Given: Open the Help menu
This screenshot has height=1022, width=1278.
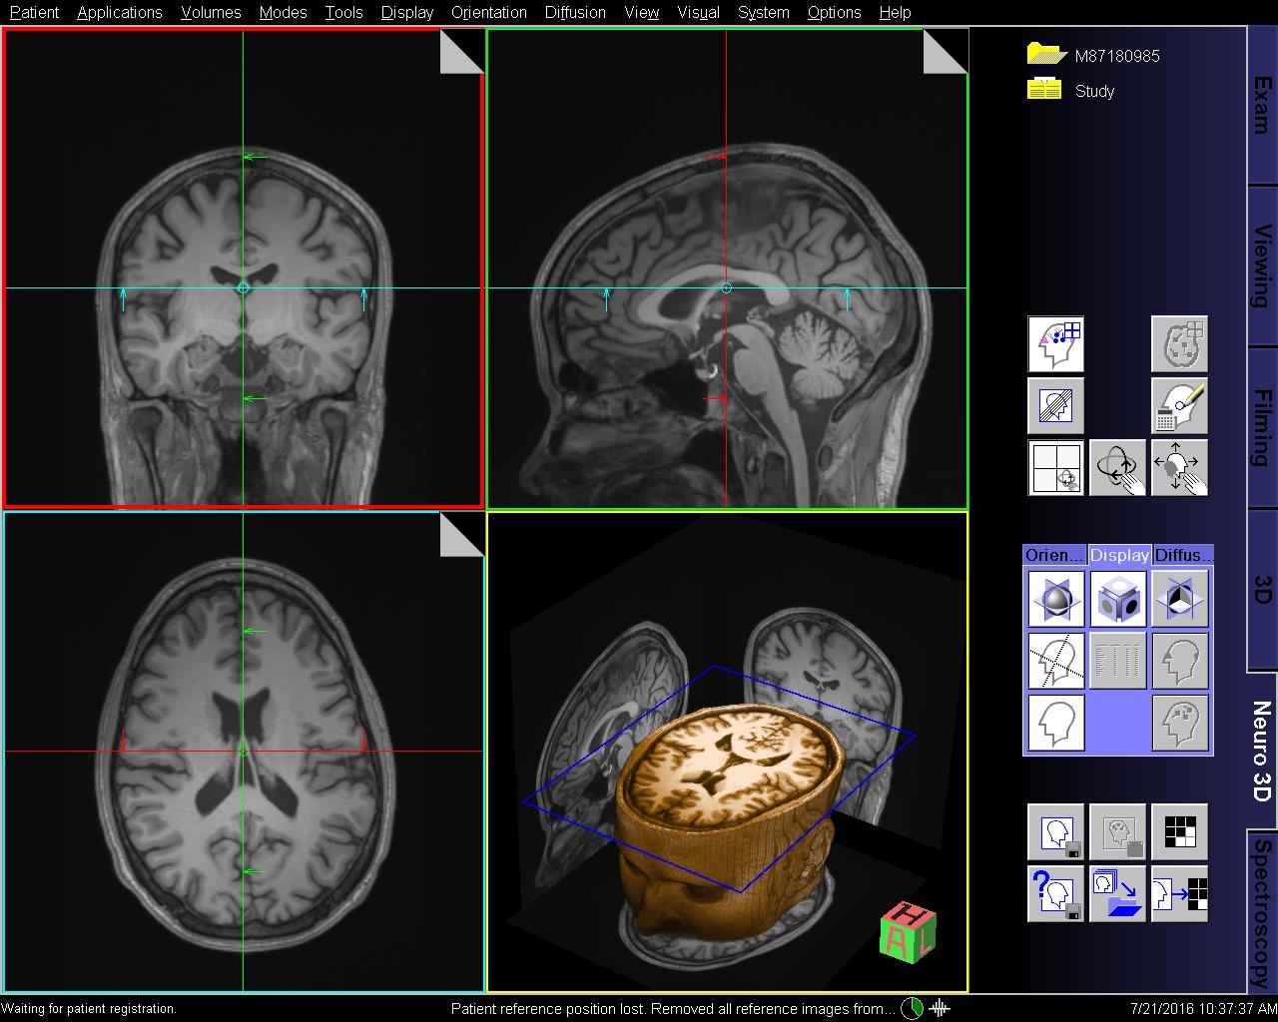Looking at the screenshot, I should tap(895, 12).
